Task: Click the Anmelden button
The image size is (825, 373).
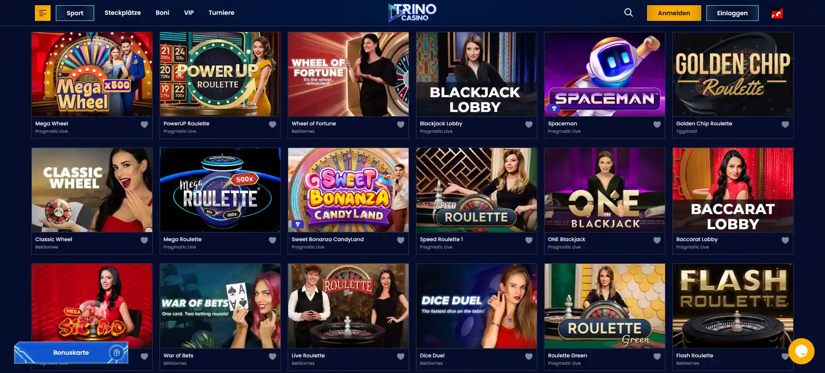Action: [x=674, y=13]
